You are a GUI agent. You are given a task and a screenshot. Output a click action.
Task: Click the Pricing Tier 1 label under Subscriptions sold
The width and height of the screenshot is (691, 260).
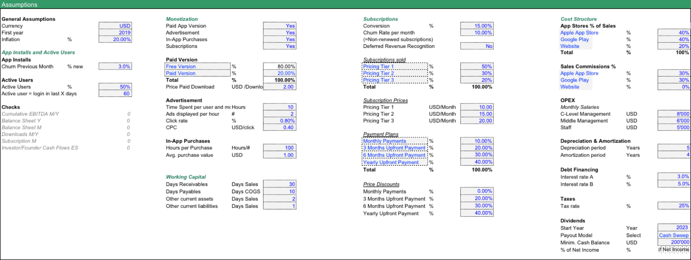click(395, 66)
